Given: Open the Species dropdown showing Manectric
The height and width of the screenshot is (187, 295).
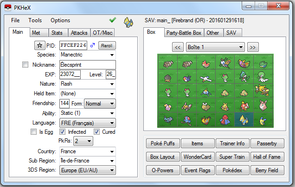Looking at the screenshot, I should coord(88,55).
